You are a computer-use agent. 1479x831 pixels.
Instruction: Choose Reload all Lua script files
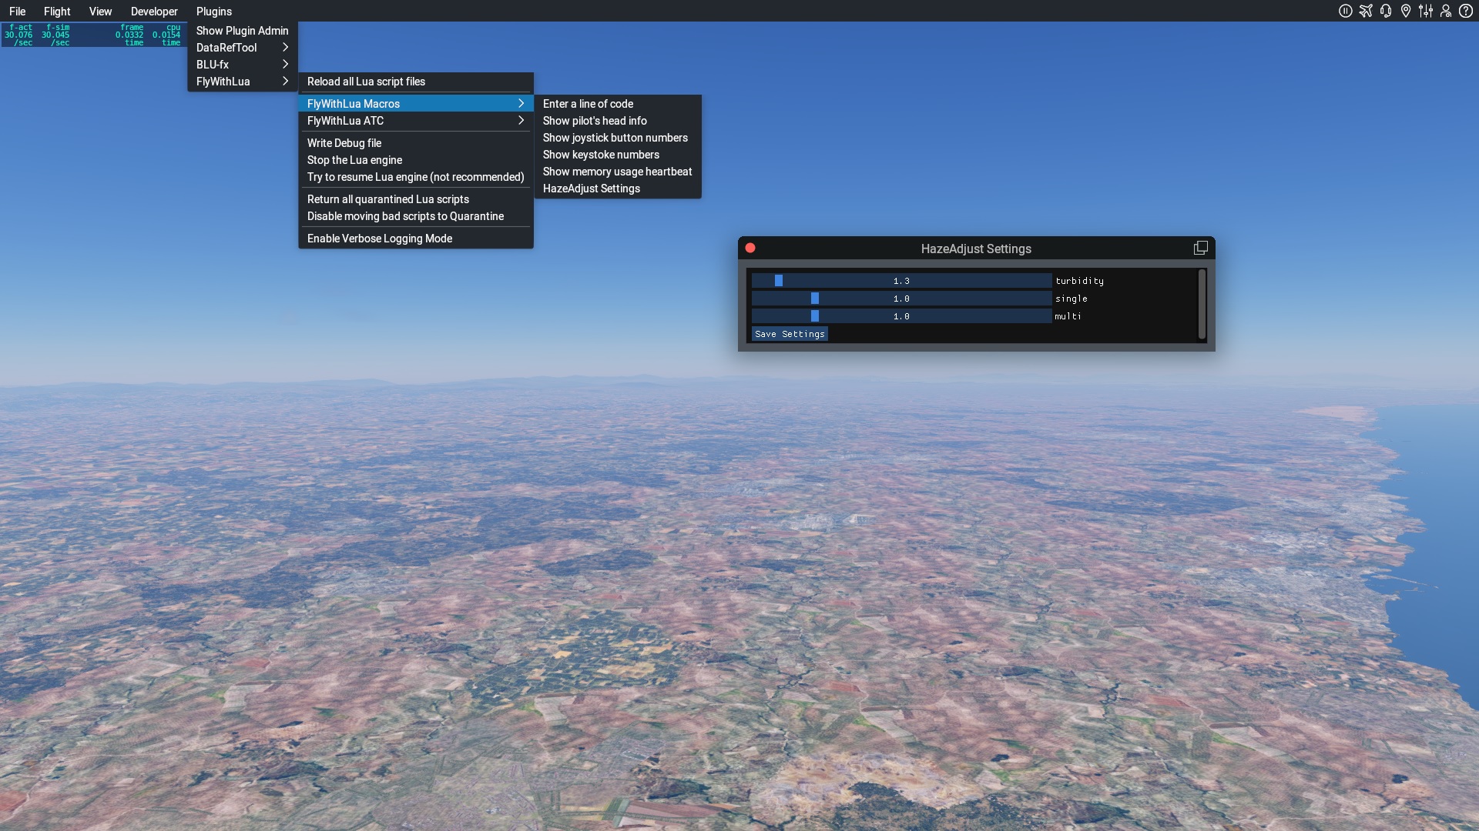[x=416, y=82]
